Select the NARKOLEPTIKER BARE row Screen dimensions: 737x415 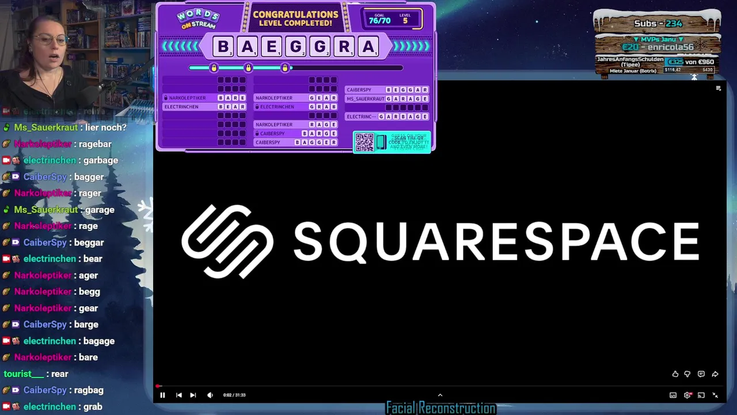(204, 98)
